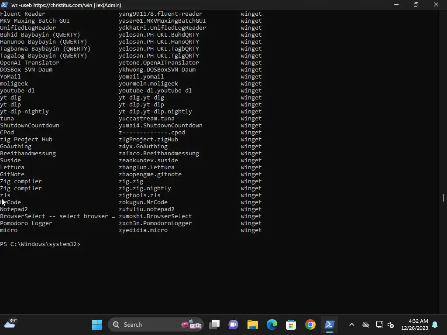Restore down the PowerShell window

click(x=416, y=4)
